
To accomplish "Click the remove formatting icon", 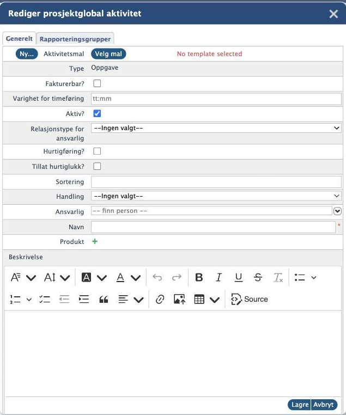I will (278, 277).
